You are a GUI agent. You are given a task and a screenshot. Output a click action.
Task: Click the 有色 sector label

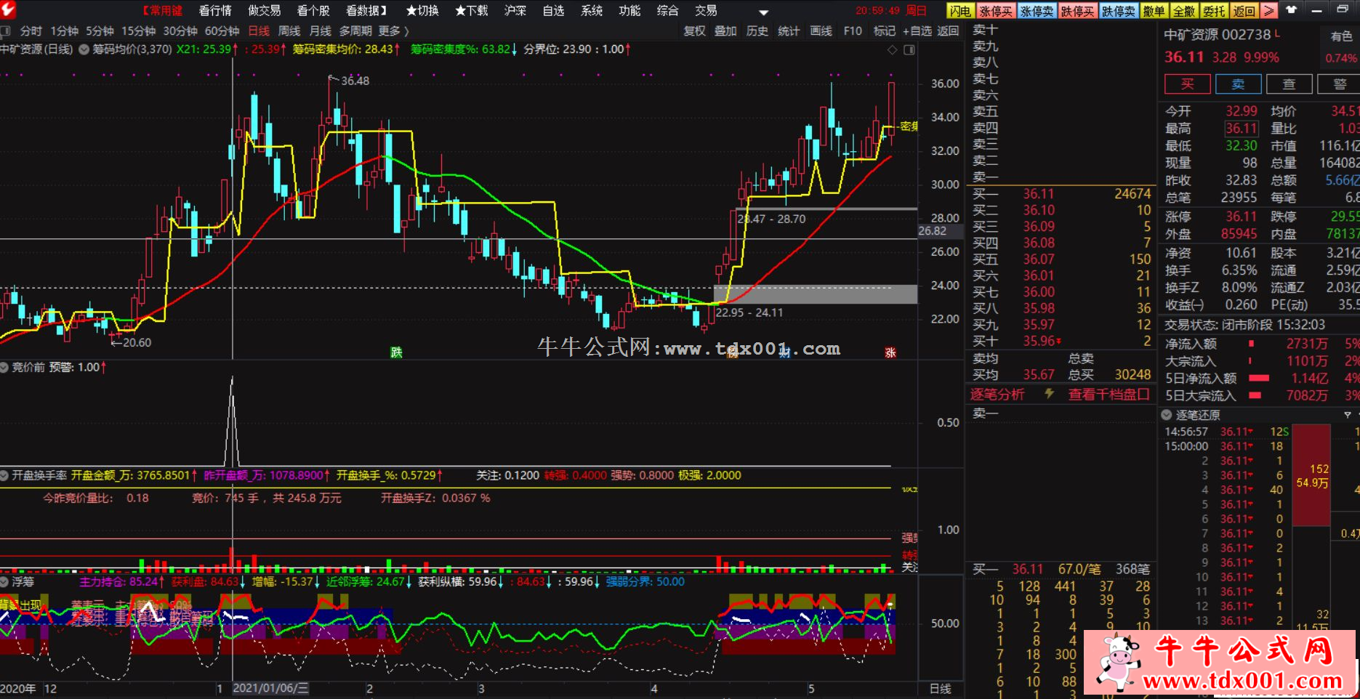click(x=1341, y=36)
